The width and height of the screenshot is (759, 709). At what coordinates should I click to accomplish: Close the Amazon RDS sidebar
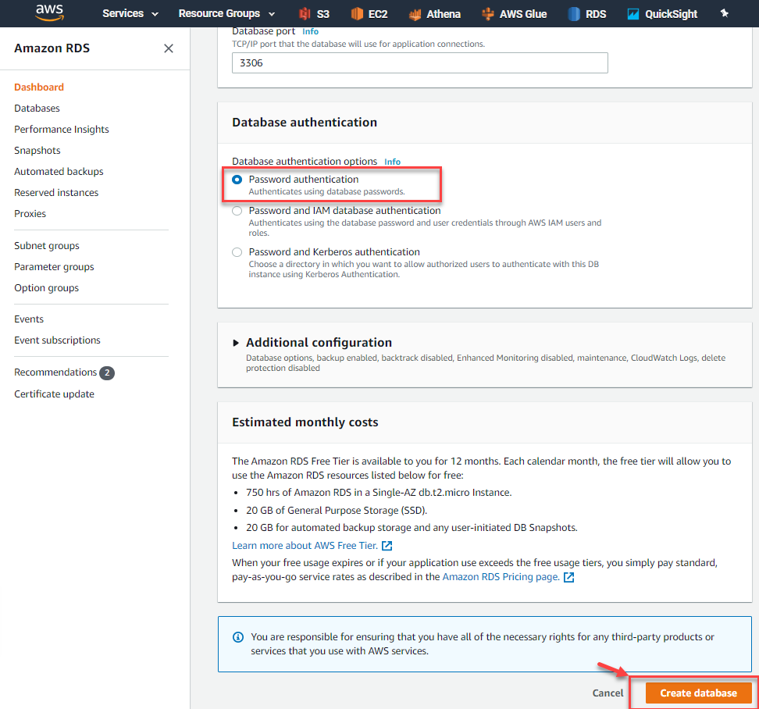click(x=169, y=48)
